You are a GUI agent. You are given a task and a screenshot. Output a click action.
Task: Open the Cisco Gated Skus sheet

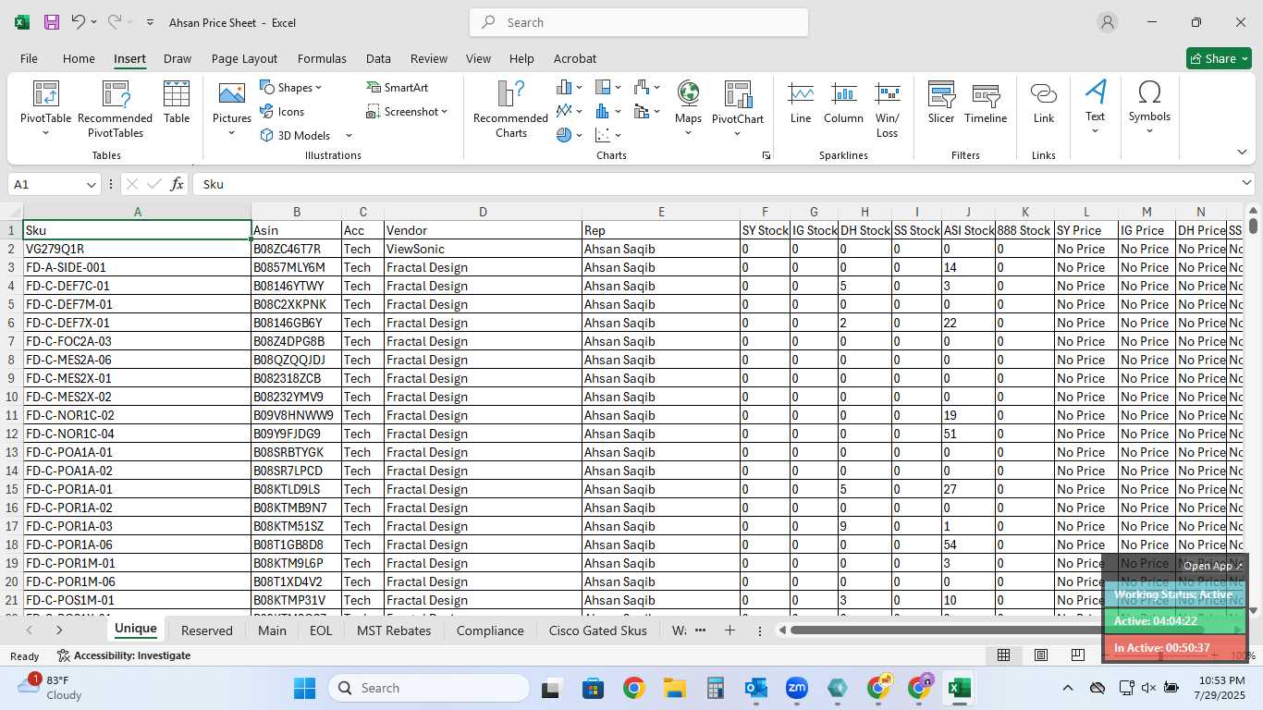coord(598,630)
